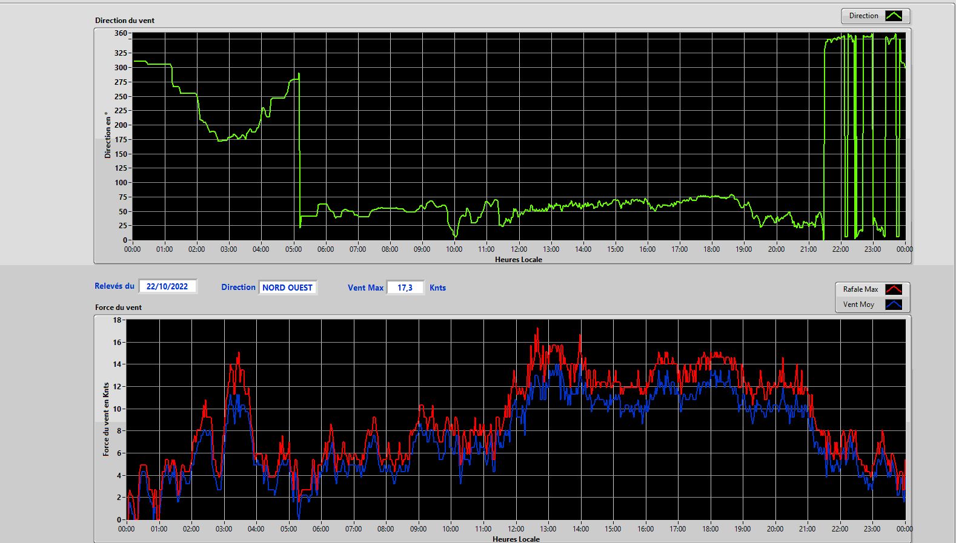Click "Heures Locale" under the force chart

coord(516,539)
